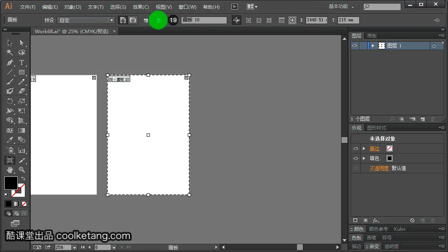Expand the 描边 stroke attribute
The width and height of the screenshot is (448, 252).
[x=364, y=148]
